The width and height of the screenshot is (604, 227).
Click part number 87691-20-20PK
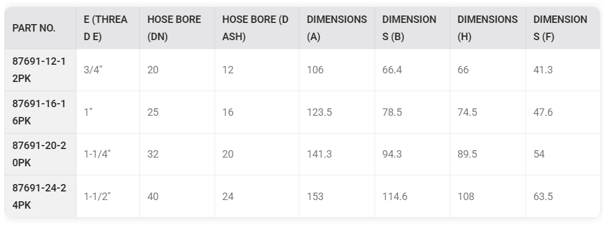39,154
